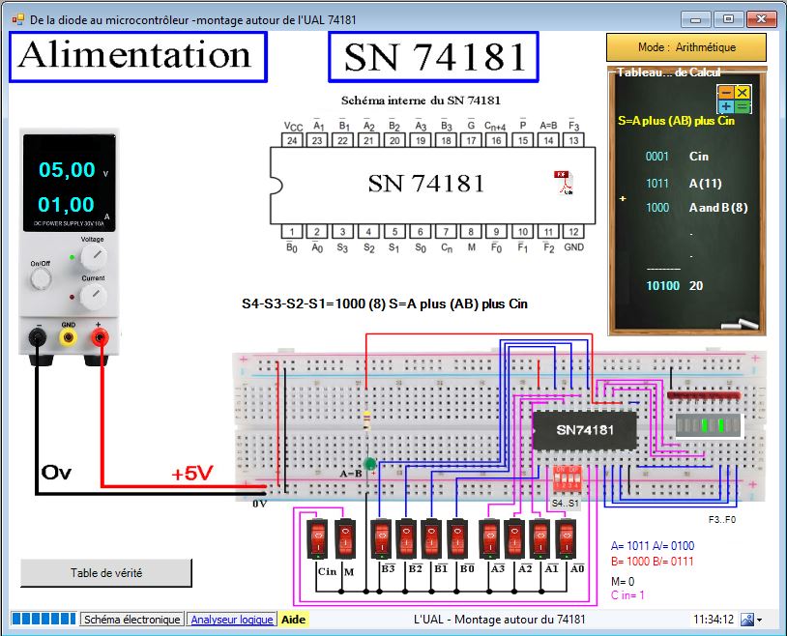Viewport: 787px width, 636px height.
Task: Click the red S4..S1 DIP switch block
Action: [x=564, y=479]
